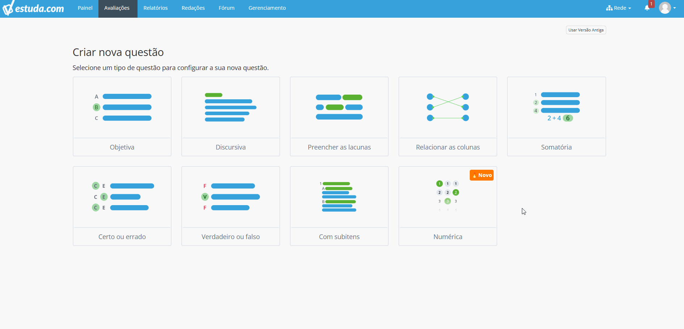The height and width of the screenshot is (329, 684).
Task: Open the Fórum section
Action: [x=227, y=8]
